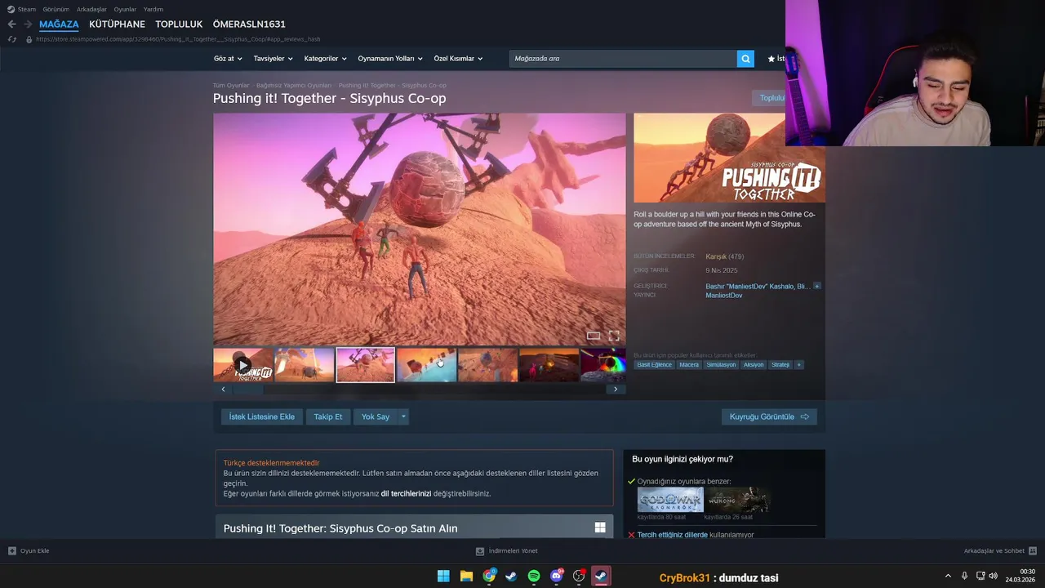Viewport: 1045px width, 588px height.
Task: Switch to the KÜTÜPHANE tab
Action: [117, 24]
